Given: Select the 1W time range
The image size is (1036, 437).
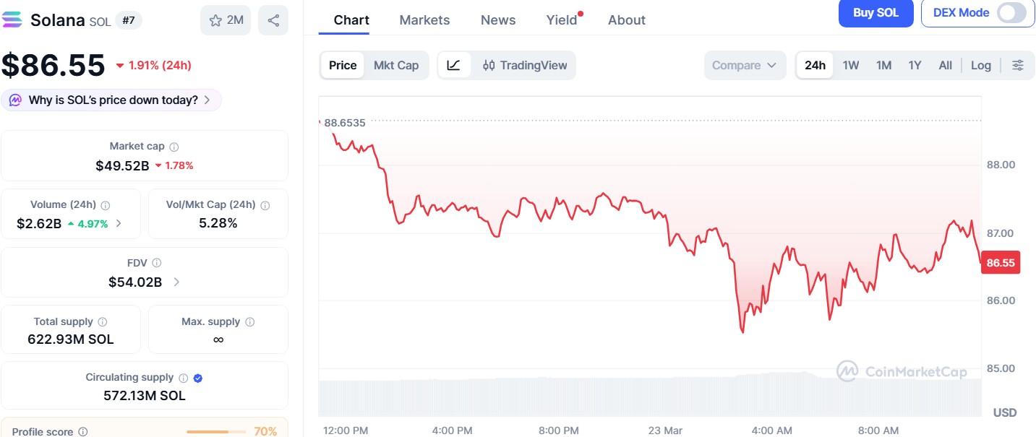Looking at the screenshot, I should 851,65.
